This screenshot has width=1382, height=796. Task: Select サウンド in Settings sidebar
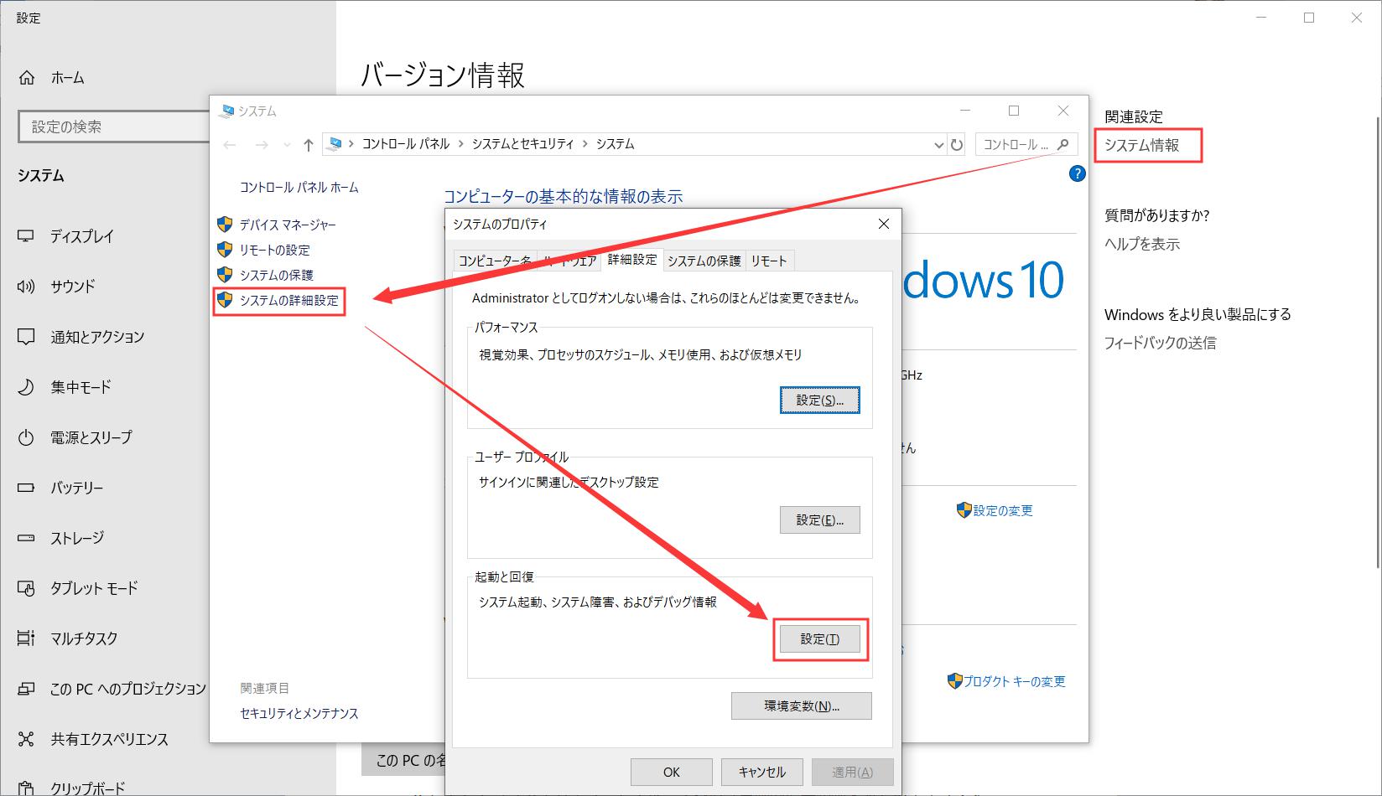[73, 287]
